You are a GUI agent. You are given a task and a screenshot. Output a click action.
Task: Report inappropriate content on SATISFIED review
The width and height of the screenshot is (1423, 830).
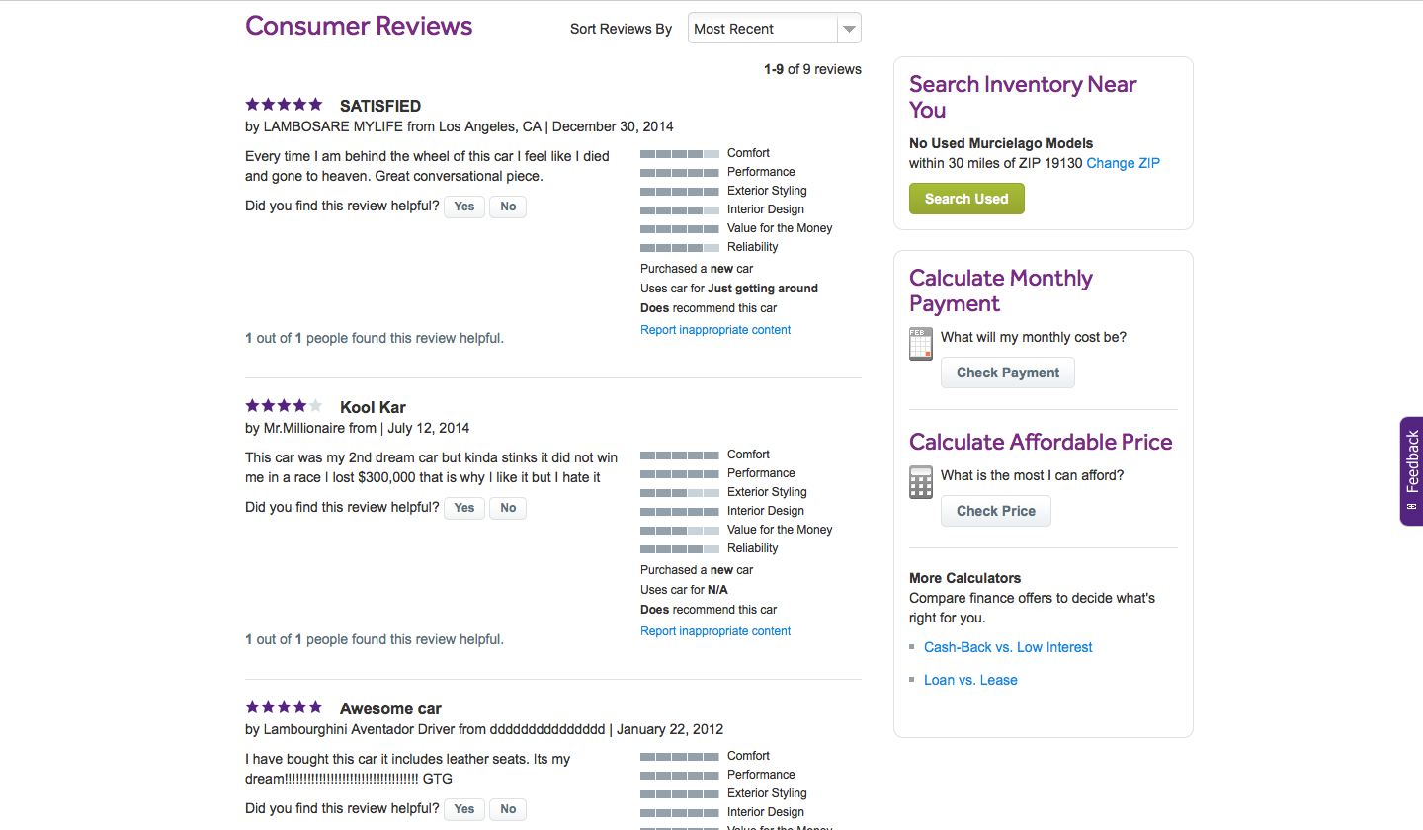pos(715,330)
